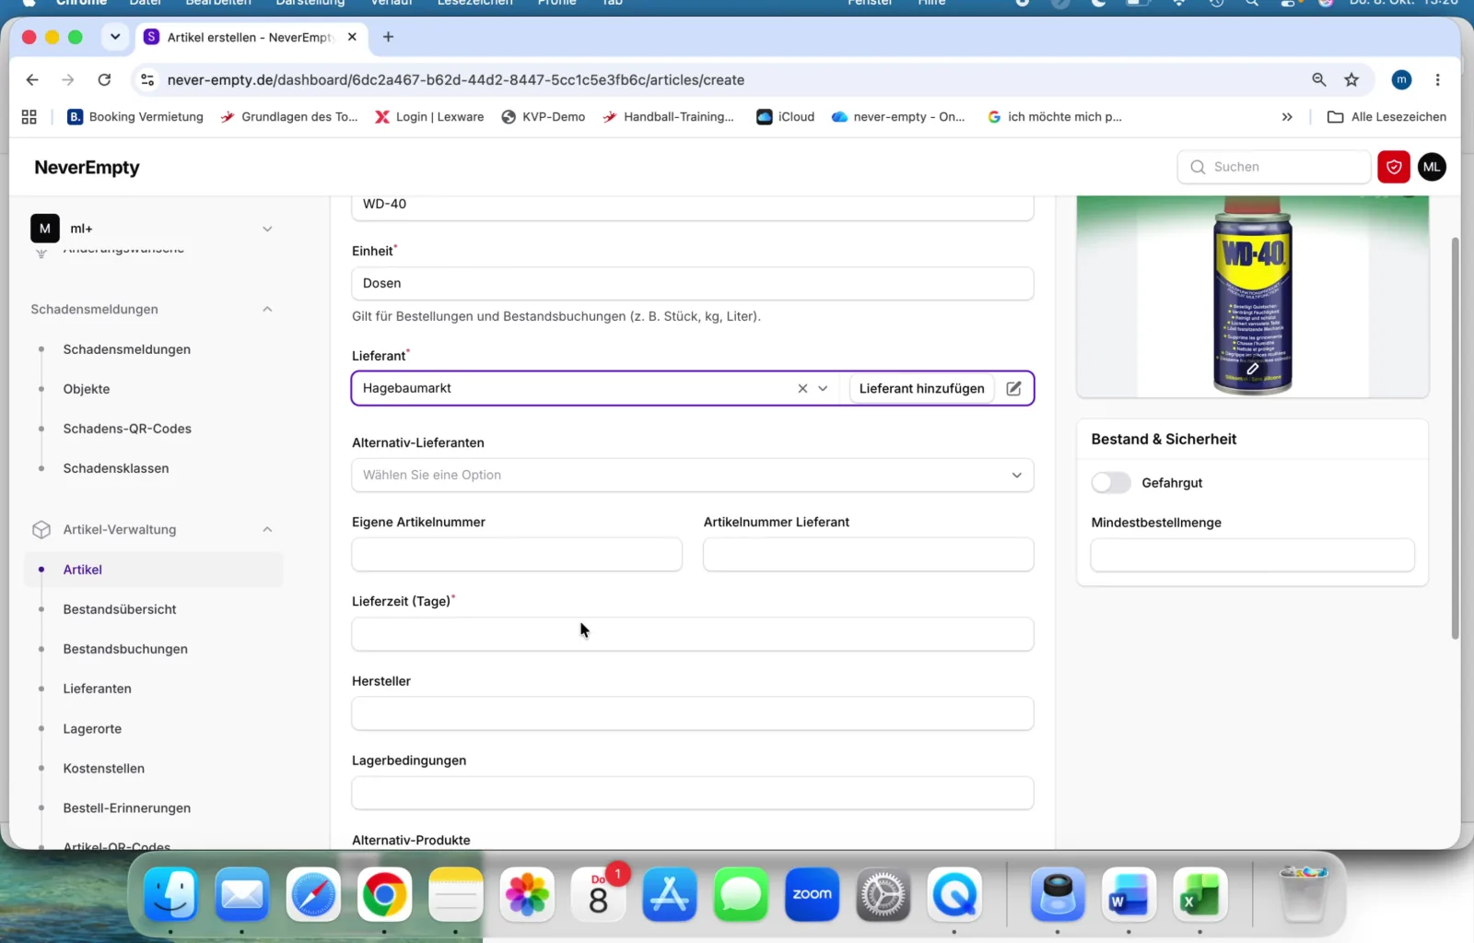Open the Chrome zoom magnifier icon
Viewport: 1474px width, 943px height.
(x=1319, y=80)
